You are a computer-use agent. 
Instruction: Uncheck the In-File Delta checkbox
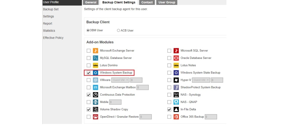[169, 109]
